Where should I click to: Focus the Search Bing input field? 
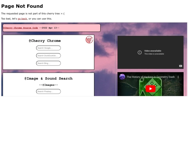click(48, 63)
